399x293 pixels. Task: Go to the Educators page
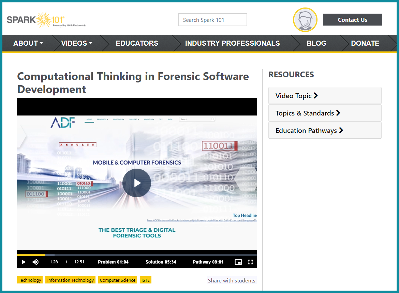137,43
